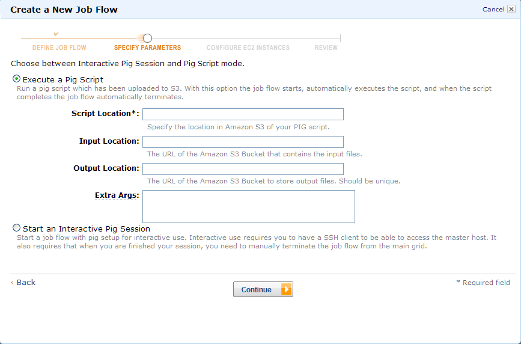Click the Extra Args underlined label
The height and width of the screenshot is (344, 521).
coord(117,195)
